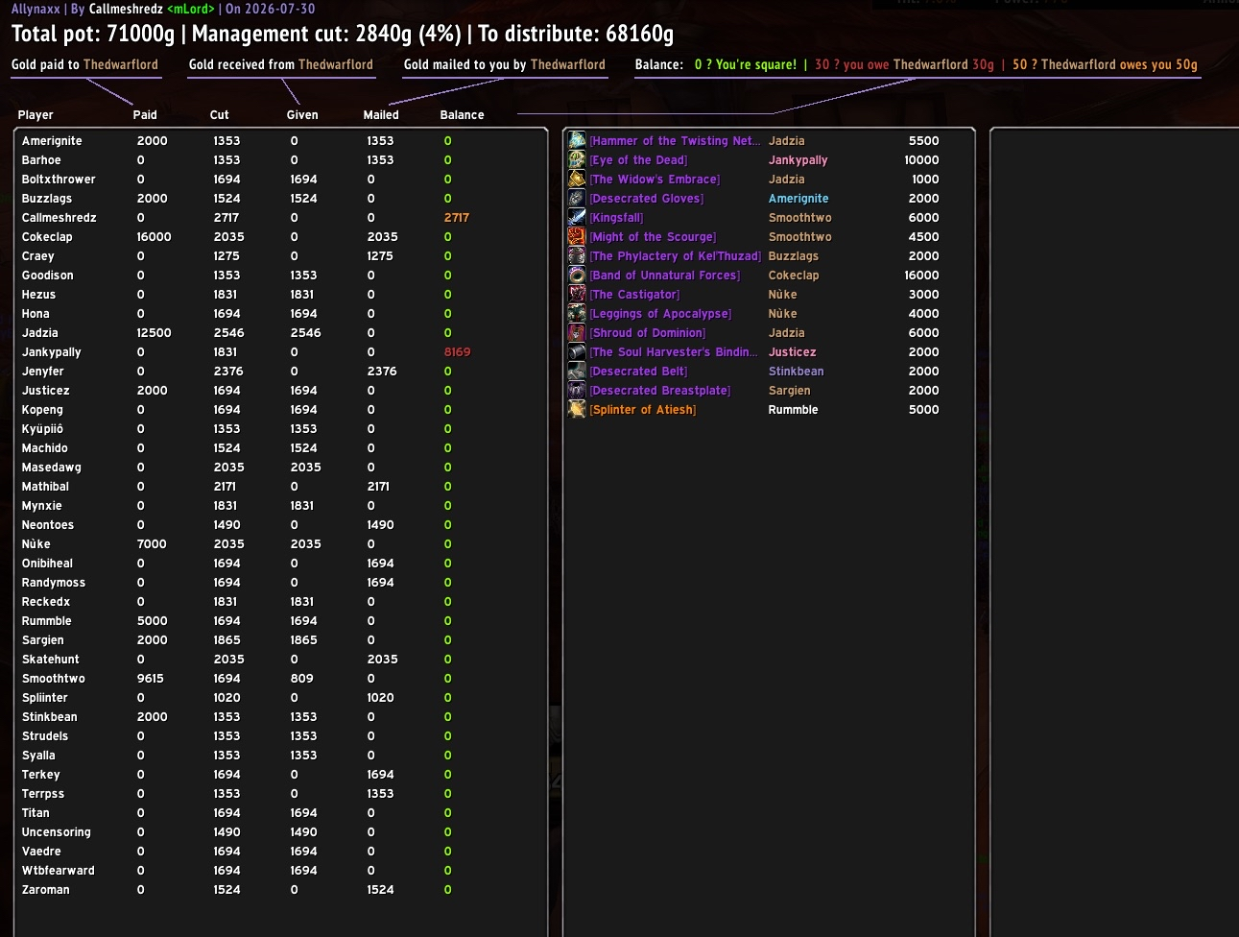Click the 809 given amount for Smoothtwo
Screen dimensions: 1239x937
[301, 679]
